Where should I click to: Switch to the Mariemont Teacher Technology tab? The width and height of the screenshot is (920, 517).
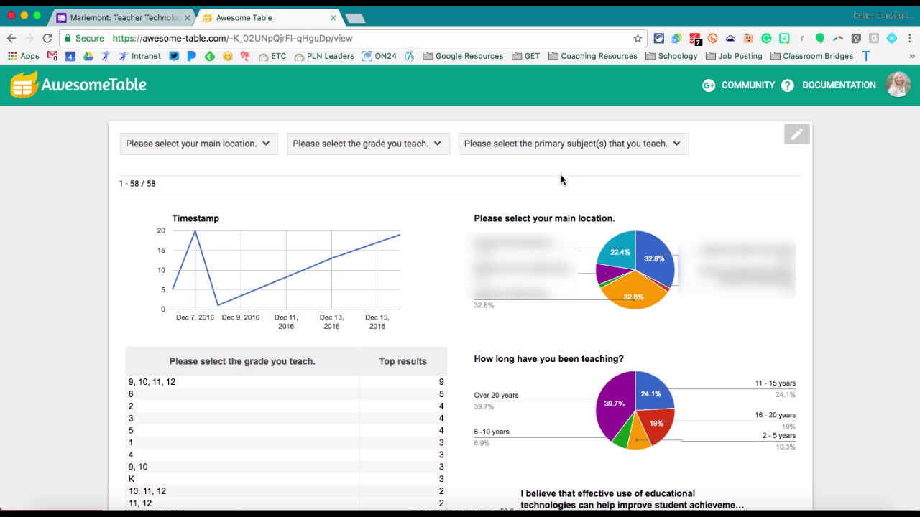tap(122, 17)
